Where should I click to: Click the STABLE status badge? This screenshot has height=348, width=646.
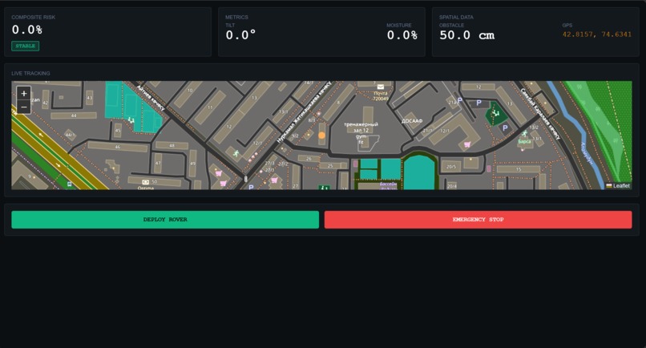tap(26, 47)
